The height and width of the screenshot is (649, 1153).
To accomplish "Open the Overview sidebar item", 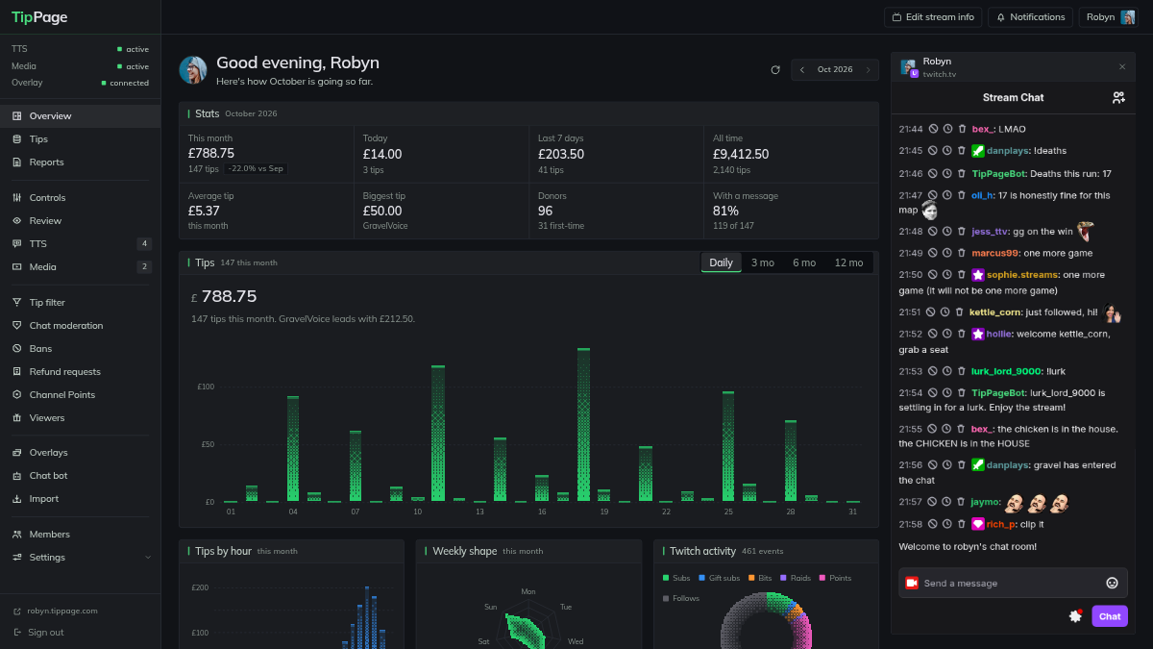I will (80, 116).
